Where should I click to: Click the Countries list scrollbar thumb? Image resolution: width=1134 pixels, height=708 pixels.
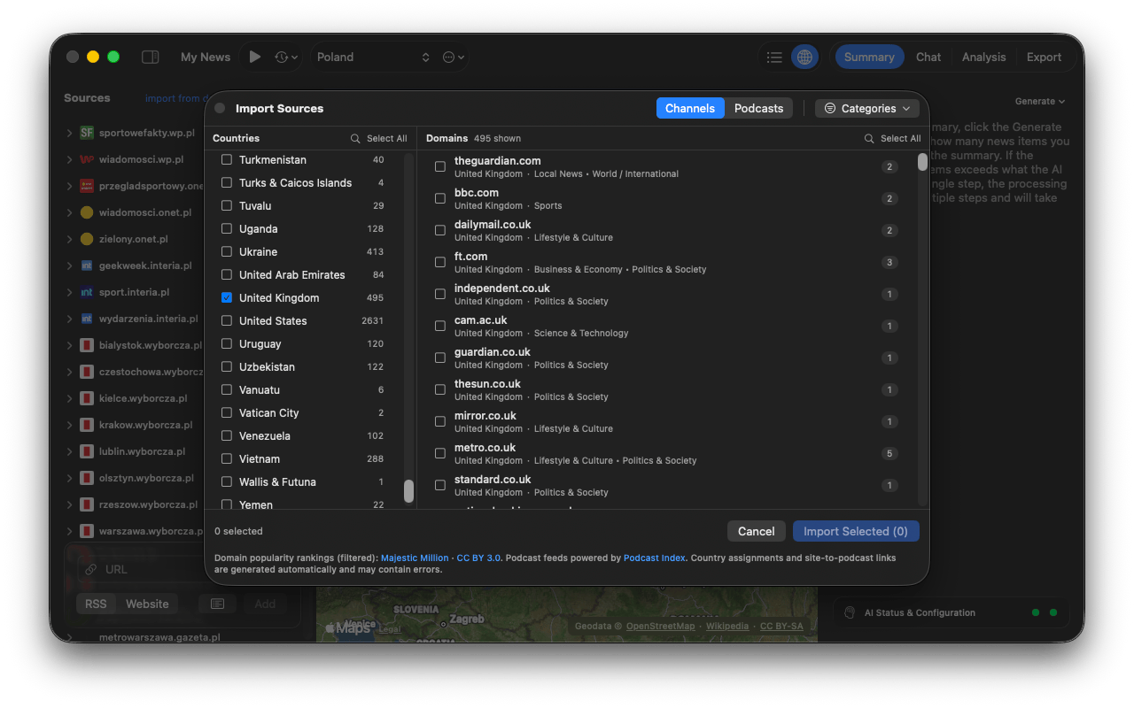coord(408,491)
